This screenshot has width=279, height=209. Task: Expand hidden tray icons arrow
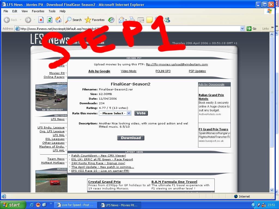(x=253, y=205)
